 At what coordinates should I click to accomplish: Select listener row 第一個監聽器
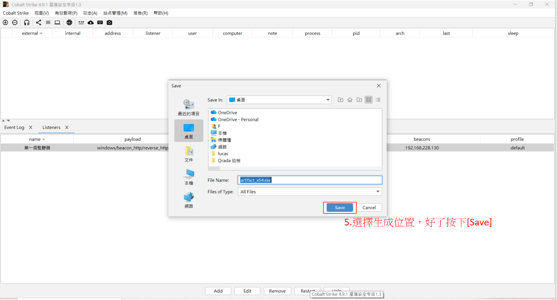click(277, 148)
